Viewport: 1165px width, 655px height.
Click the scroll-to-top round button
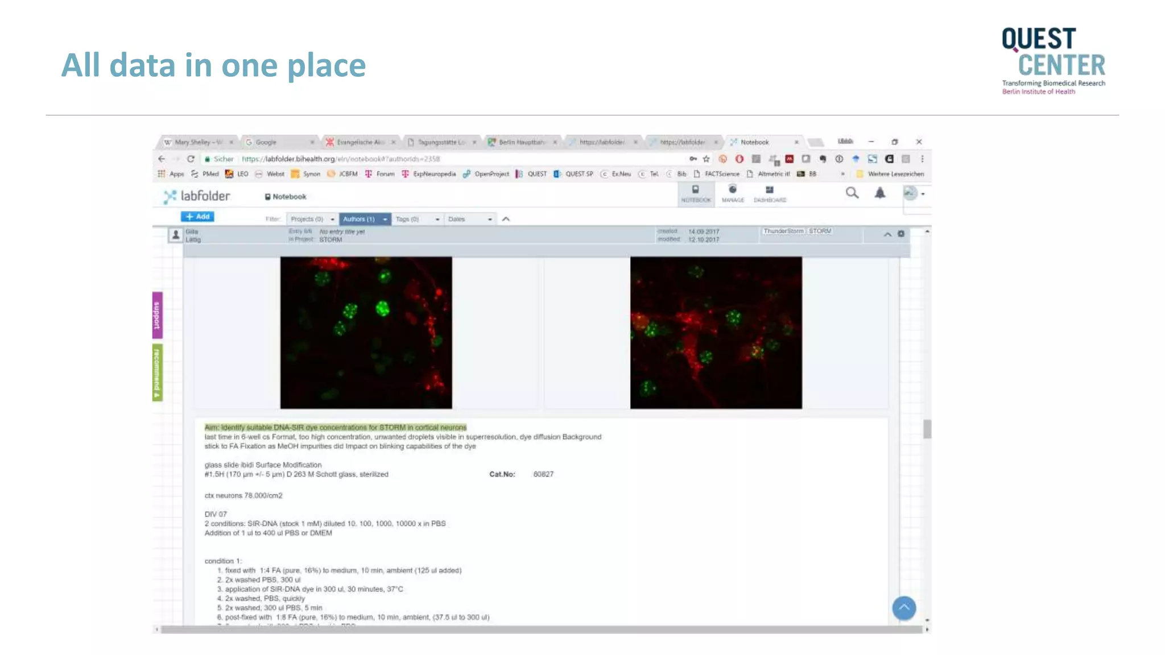[904, 608]
